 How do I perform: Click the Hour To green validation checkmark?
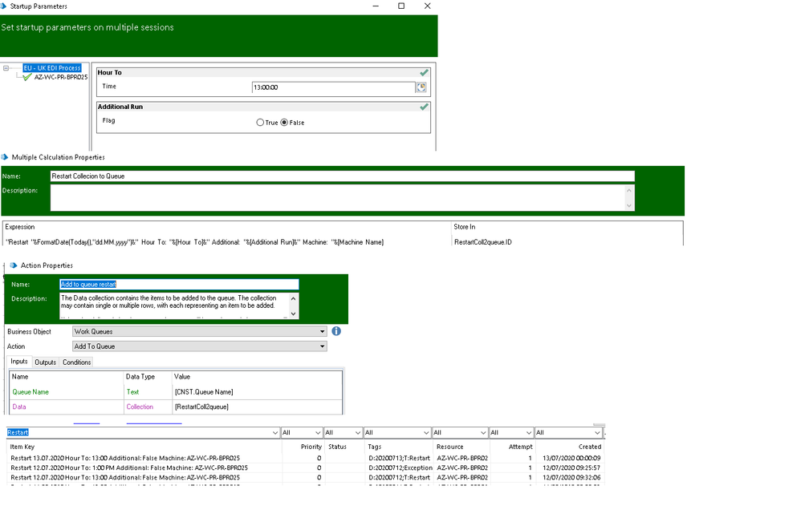click(424, 73)
